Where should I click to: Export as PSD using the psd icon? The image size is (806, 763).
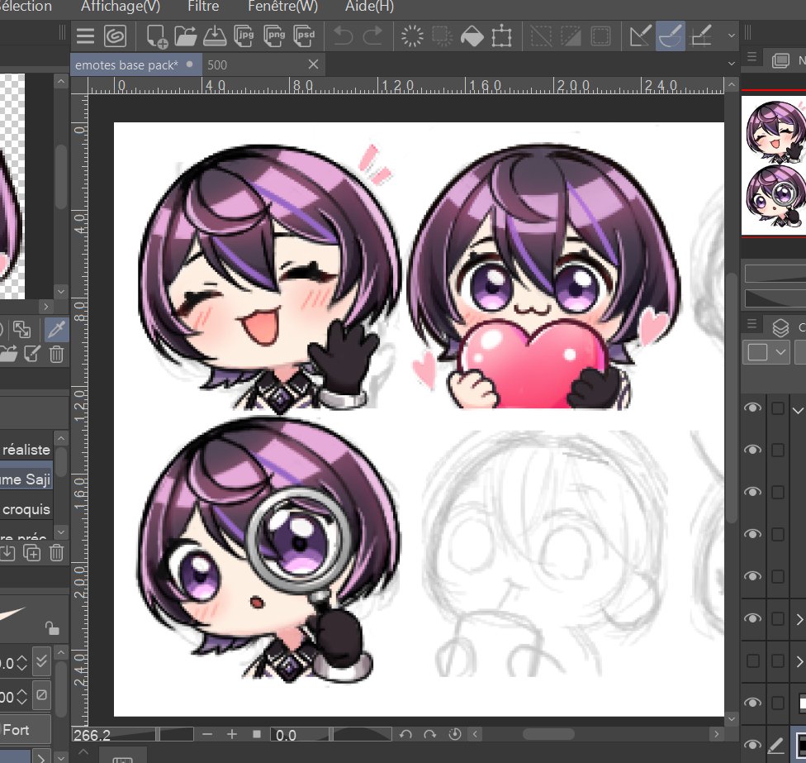[x=304, y=36]
